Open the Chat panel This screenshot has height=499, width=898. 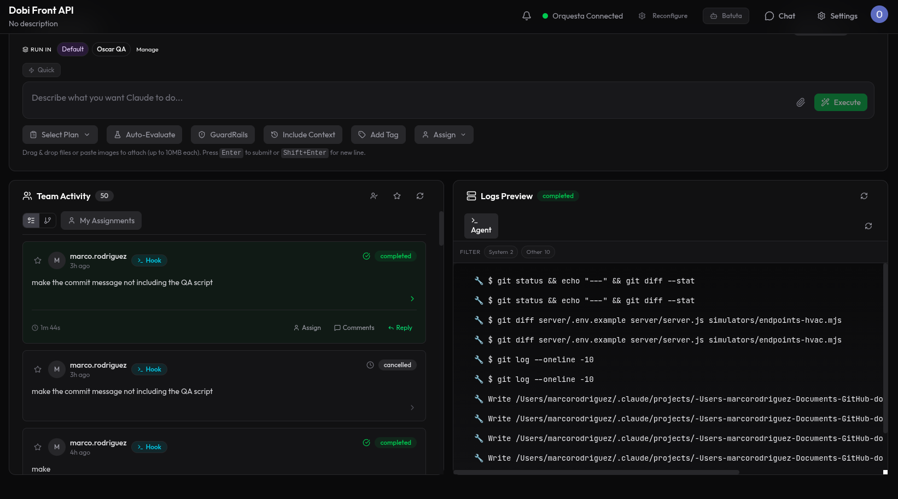(780, 16)
